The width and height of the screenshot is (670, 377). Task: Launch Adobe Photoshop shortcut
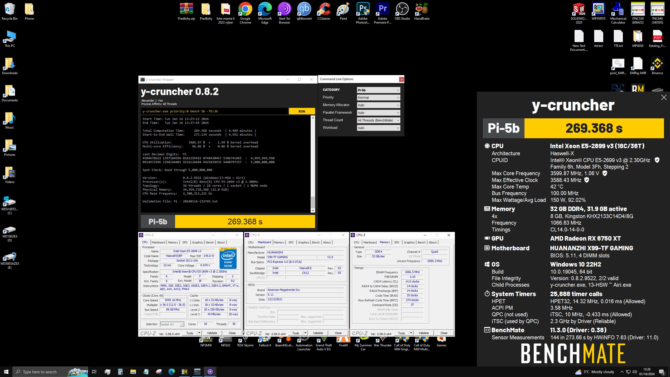(363, 13)
